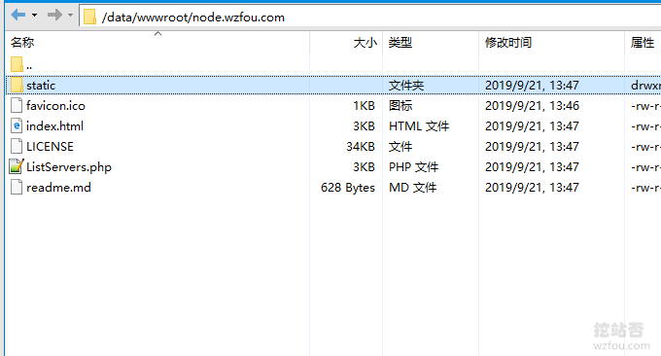This screenshot has width=661, height=356.
Task: Click the 2019/9/21, 13:46 modified time
Action: click(532, 105)
